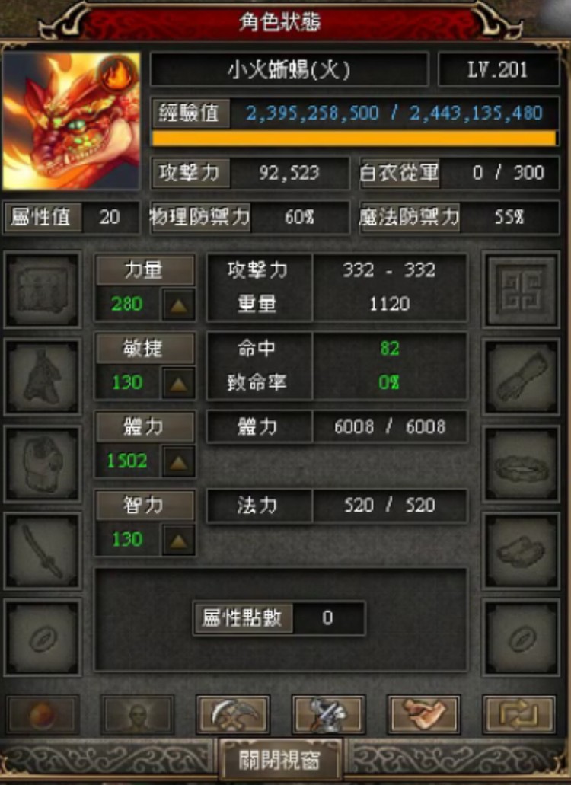The width and height of the screenshot is (571, 785).
Task: Click the armored knight icon button
Action: click(328, 714)
